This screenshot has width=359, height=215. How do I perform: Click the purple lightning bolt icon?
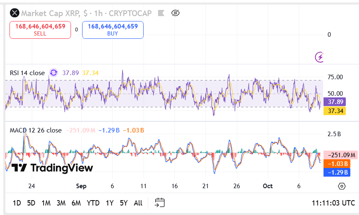coord(320,57)
